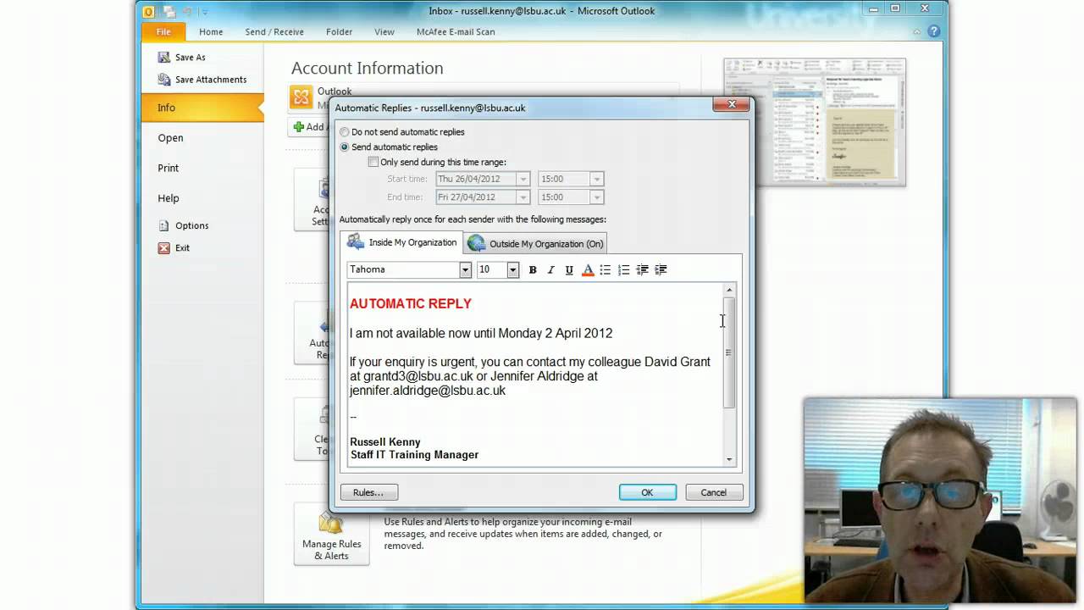Close the Automatic Replies dialog
Viewport: 1084px width, 610px height.
[x=731, y=105]
